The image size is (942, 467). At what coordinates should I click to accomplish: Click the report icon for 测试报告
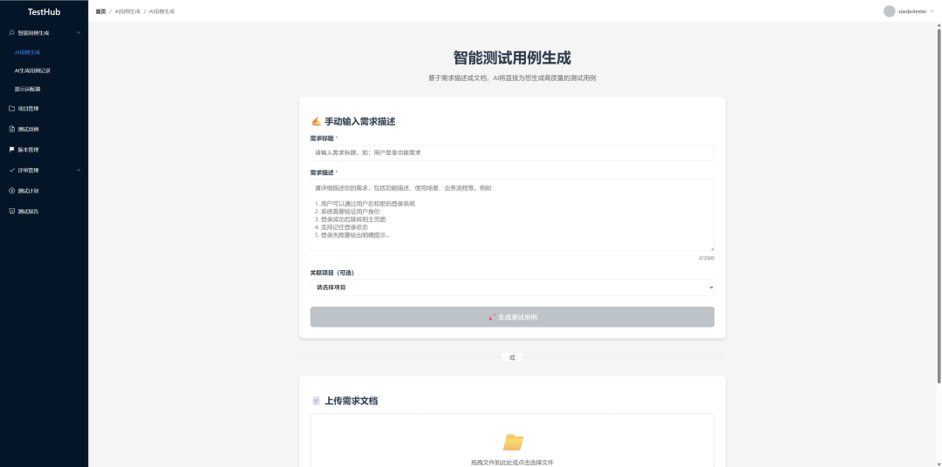coord(12,212)
